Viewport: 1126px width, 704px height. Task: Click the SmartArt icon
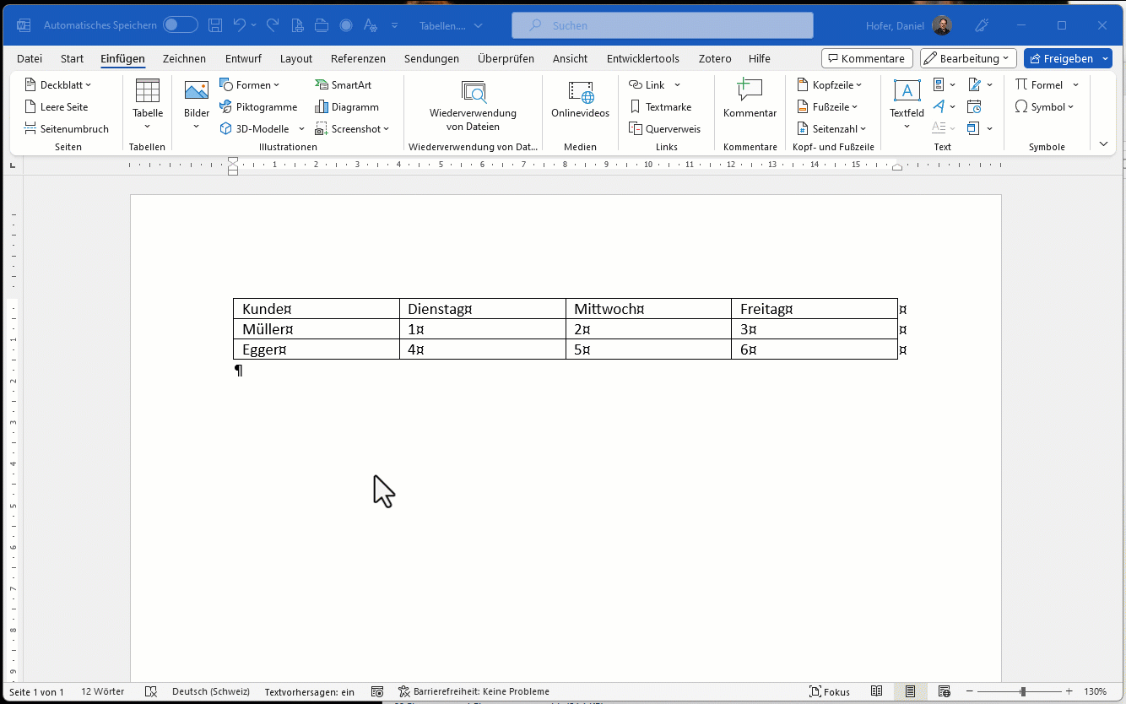pyautogui.click(x=322, y=85)
